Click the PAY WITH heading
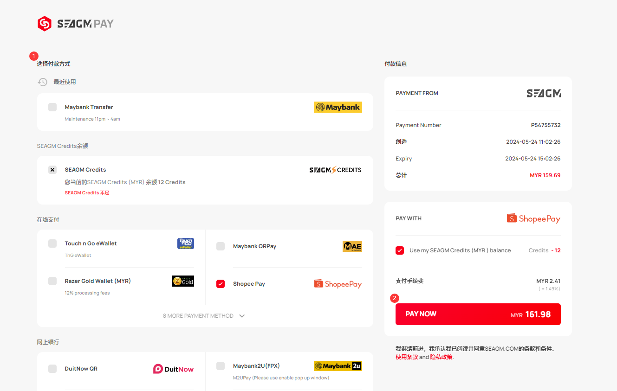This screenshot has height=391, width=617. coord(409,218)
